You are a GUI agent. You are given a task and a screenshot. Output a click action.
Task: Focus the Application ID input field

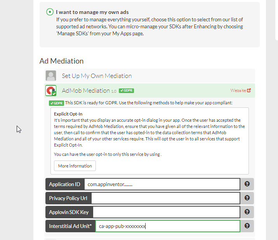coord(162,184)
